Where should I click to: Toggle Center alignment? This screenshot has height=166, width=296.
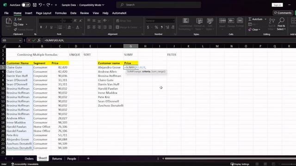point(94,27)
